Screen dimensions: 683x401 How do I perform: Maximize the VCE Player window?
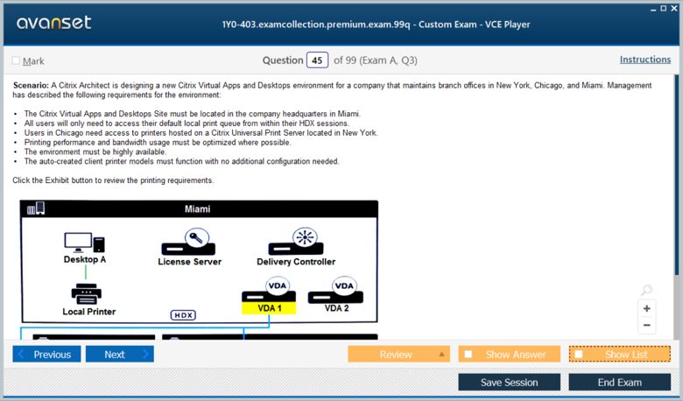[x=664, y=8]
